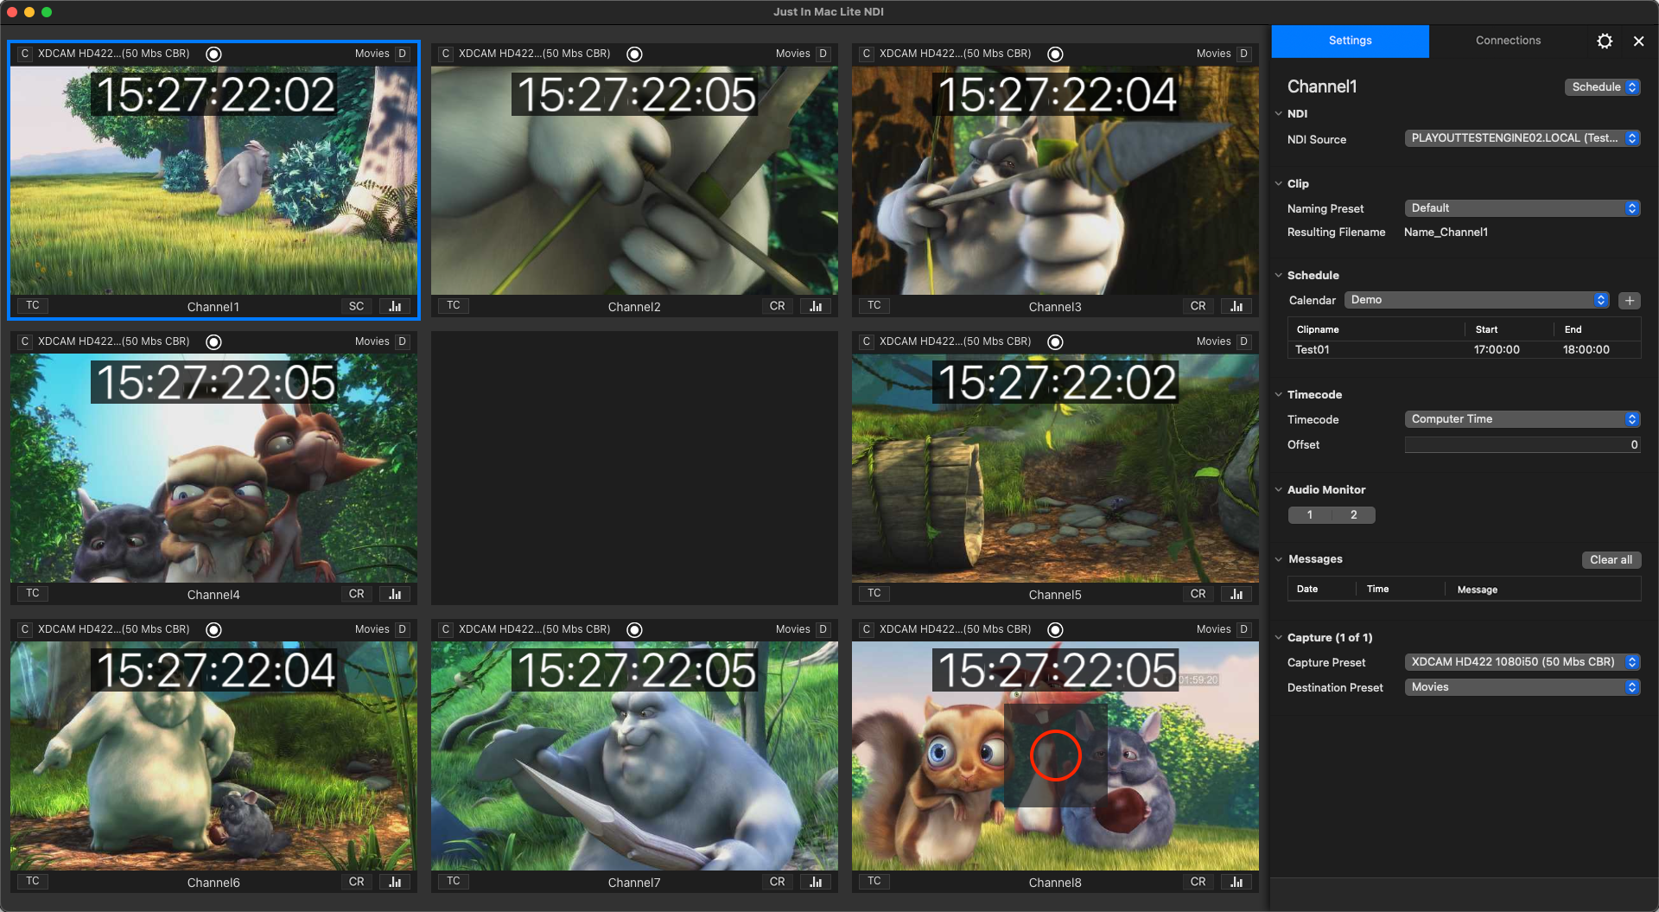Toggle audio monitor channel 1
Viewport: 1659px width, 912px height.
click(x=1310, y=515)
